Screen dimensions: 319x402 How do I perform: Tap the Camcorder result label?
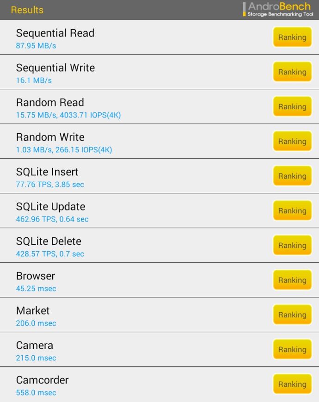click(42, 380)
